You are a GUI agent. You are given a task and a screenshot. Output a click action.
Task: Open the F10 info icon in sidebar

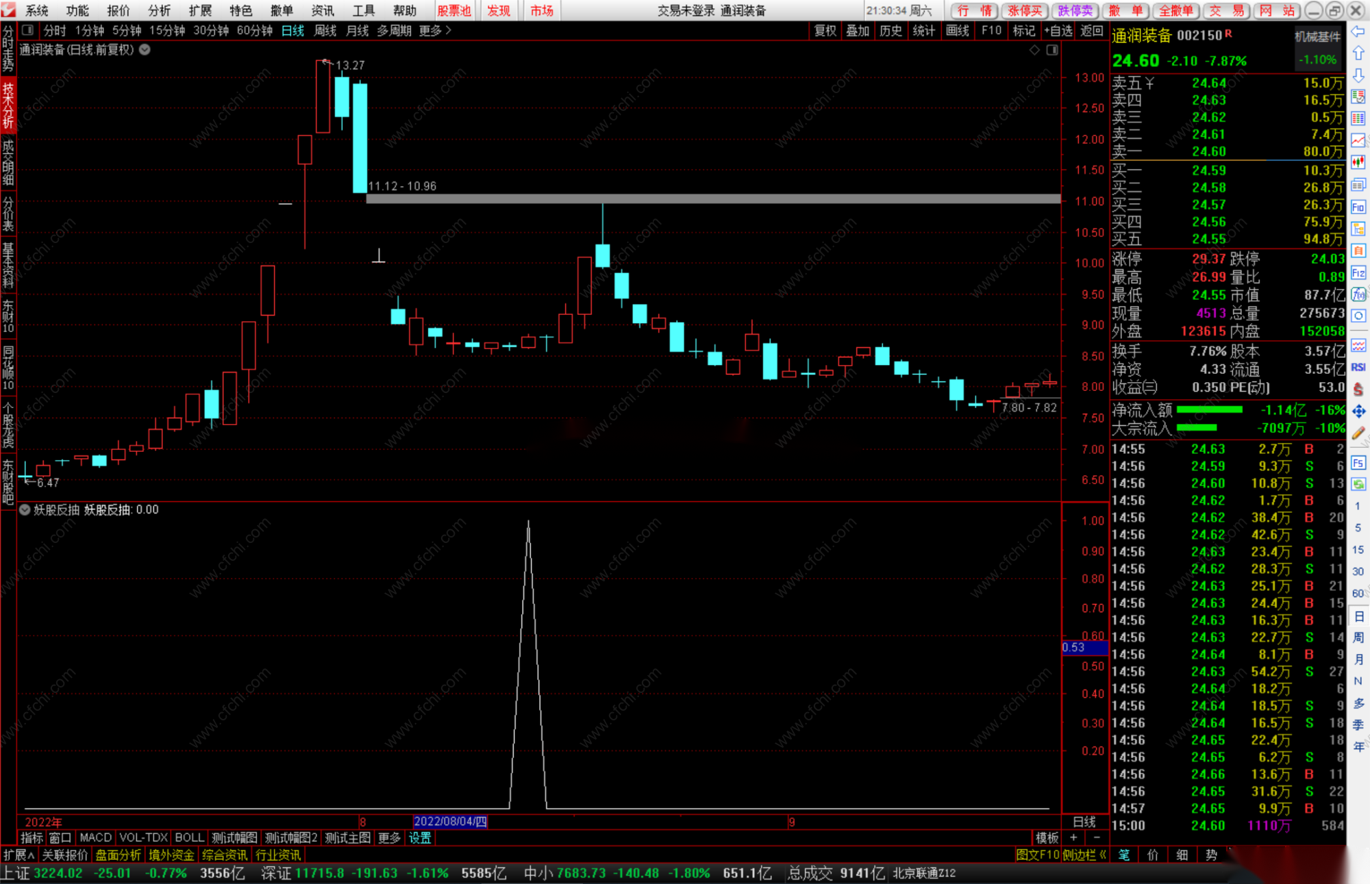[x=1358, y=207]
